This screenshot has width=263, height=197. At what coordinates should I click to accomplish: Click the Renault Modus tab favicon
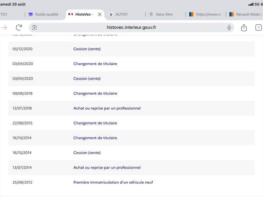pos(231,14)
